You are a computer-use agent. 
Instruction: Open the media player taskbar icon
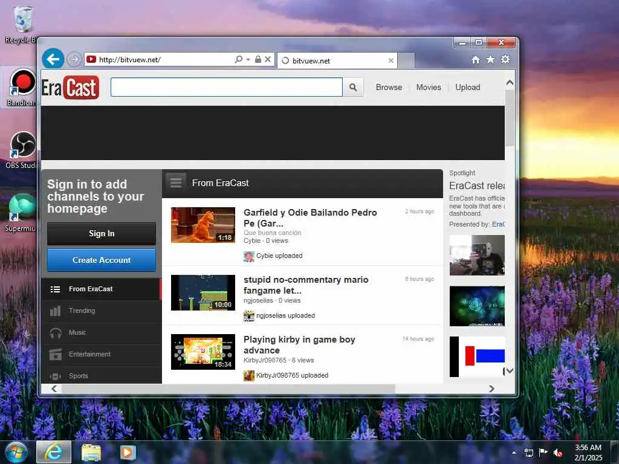coord(128,453)
